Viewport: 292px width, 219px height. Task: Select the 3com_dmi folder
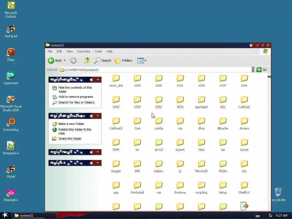point(116,81)
